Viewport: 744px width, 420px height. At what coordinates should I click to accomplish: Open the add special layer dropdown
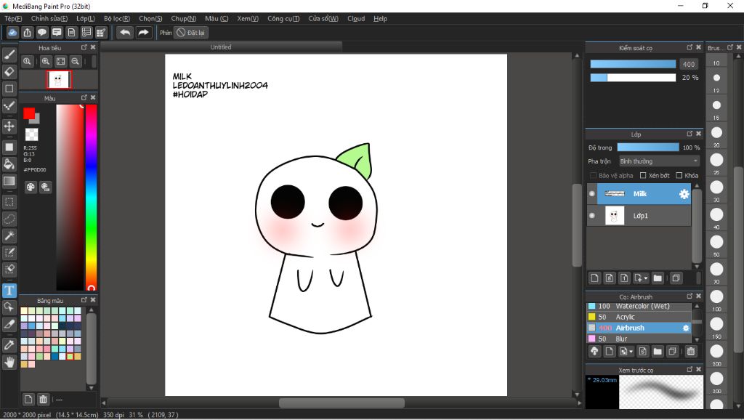point(641,278)
